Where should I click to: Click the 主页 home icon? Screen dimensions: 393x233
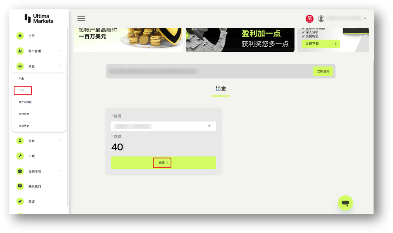(20, 36)
